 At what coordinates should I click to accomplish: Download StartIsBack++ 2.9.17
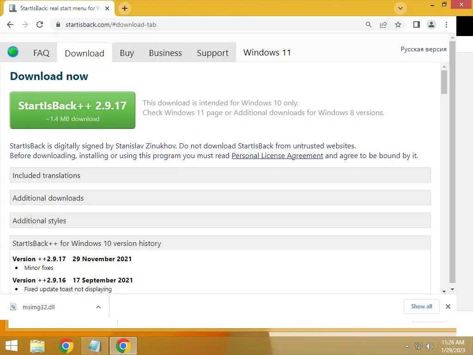(73, 110)
